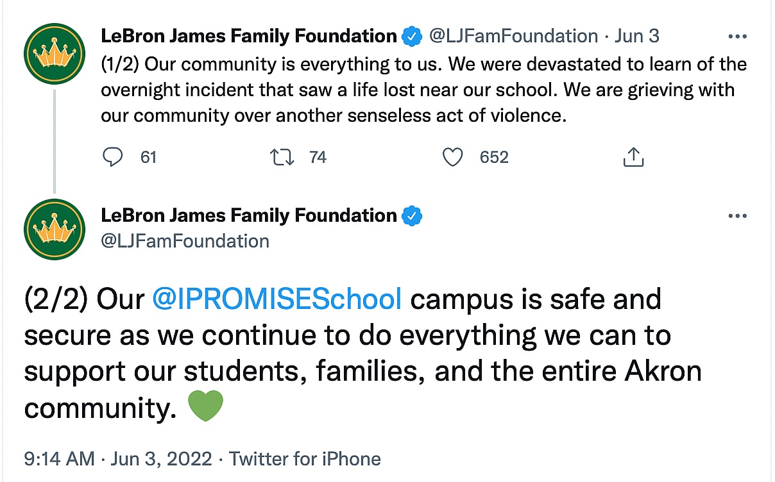Screen dimensions: 775x482
Task: Open the first tweet by clicking its text
Action: coord(423,90)
